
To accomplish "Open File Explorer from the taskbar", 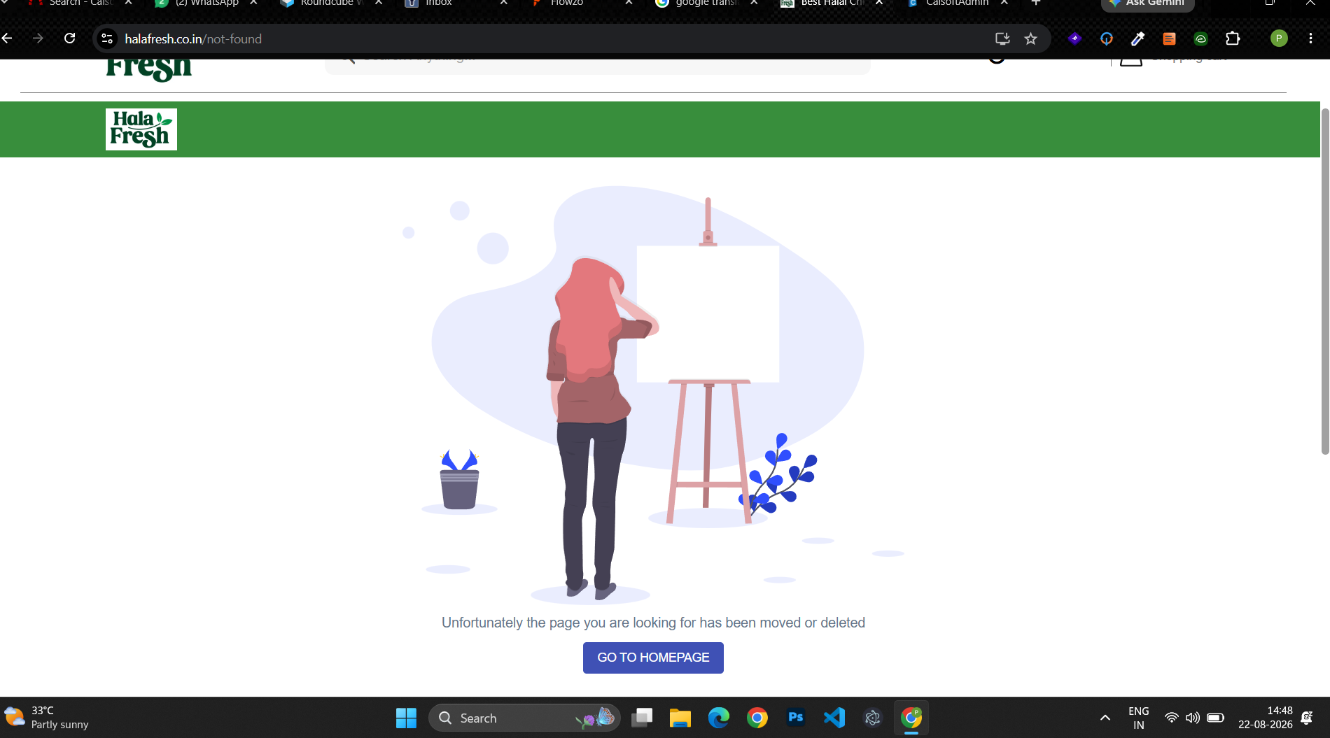I will (x=680, y=718).
